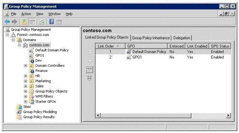Open the File menu
239x133 pixels.
(x=14, y=14)
